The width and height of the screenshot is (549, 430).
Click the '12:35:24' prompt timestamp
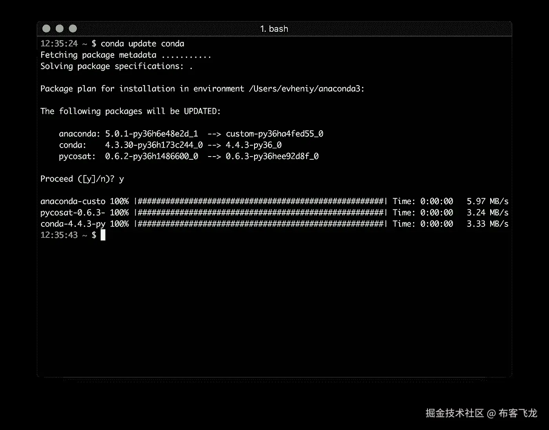point(59,44)
